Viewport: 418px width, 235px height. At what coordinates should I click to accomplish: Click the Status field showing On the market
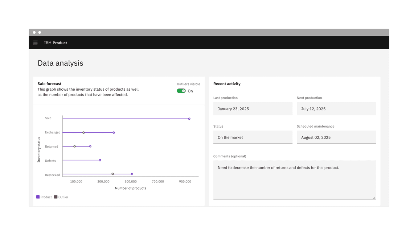[253, 137]
